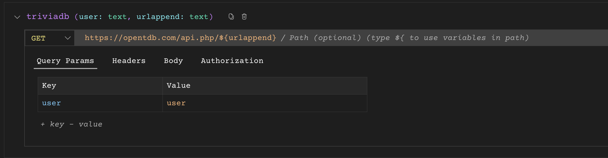Delete the triviadb function via trash icon
The image size is (608, 158).
244,16
